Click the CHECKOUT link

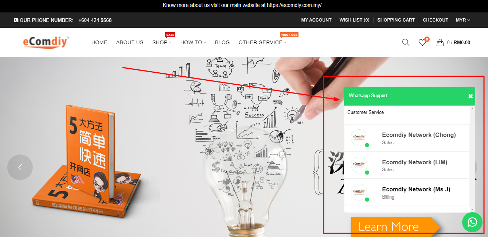point(436,20)
